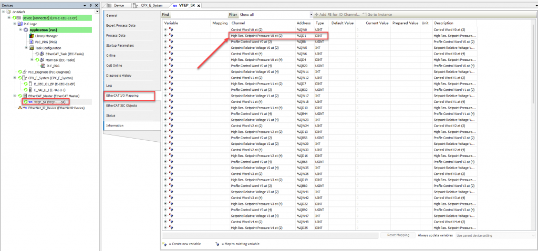538x251 pixels.
Task: Expand the Setpoint Relative Voltage V0 at (2) row
Action: [x=165, y=48]
